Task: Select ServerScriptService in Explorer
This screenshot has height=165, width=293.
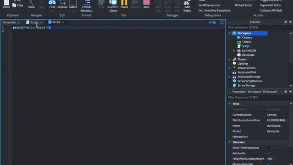Action: pyautogui.click(x=250, y=81)
